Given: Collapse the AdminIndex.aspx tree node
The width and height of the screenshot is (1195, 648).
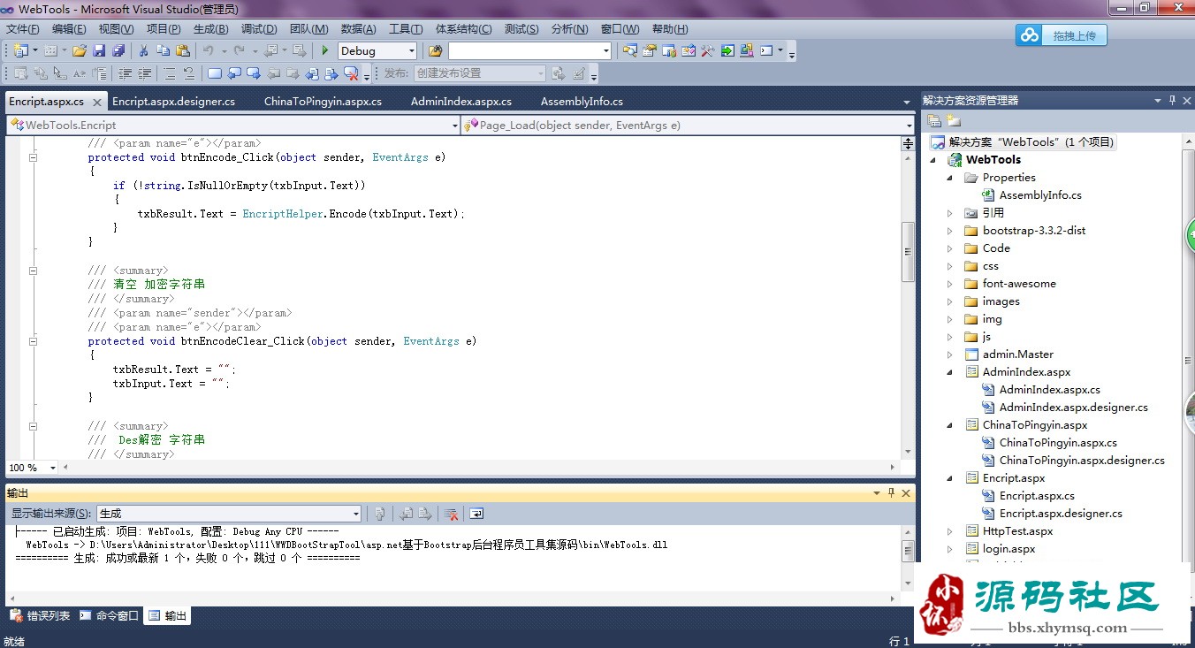Looking at the screenshot, I should [950, 372].
